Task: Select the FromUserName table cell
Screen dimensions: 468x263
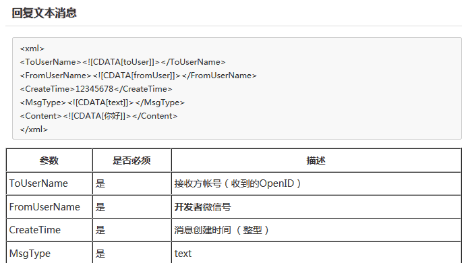Action: point(49,207)
